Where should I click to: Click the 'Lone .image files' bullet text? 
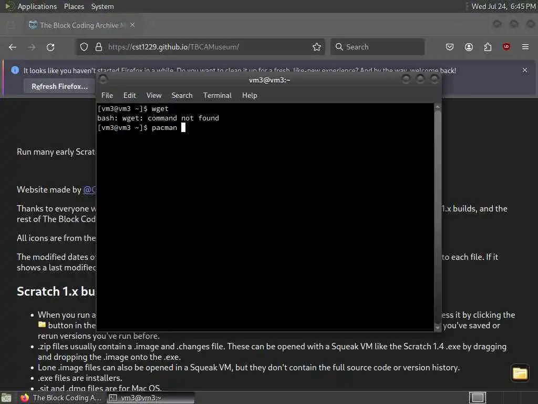tap(249, 368)
